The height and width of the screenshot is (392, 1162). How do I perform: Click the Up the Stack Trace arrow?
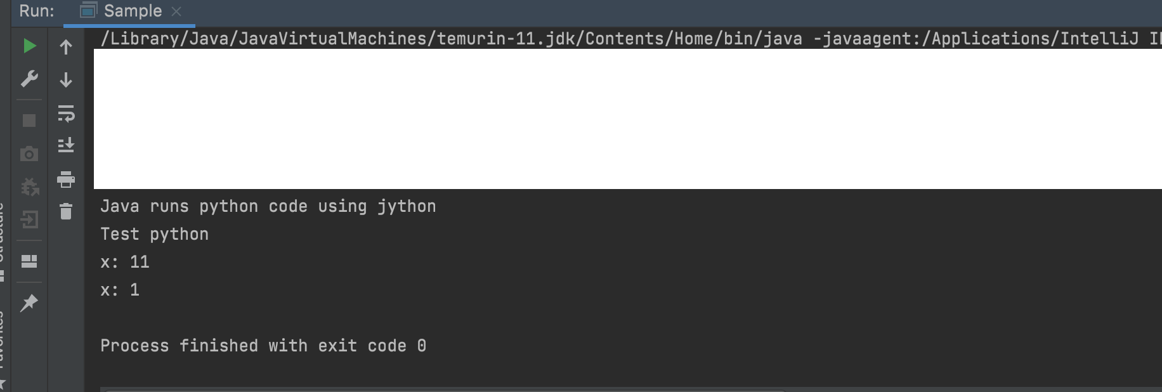click(x=66, y=47)
